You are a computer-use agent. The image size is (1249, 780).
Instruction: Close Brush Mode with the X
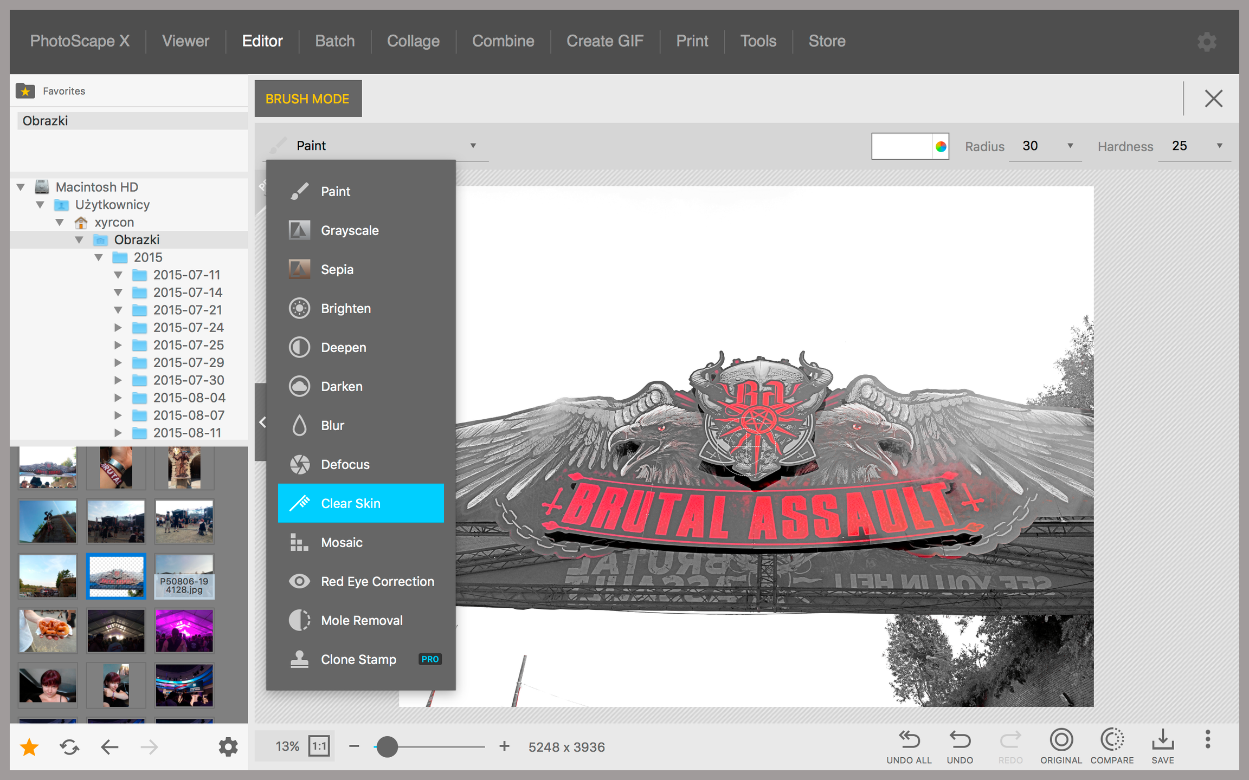coord(1213,99)
